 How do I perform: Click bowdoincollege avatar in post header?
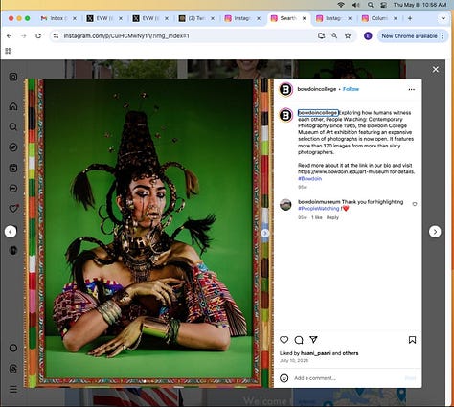(285, 89)
